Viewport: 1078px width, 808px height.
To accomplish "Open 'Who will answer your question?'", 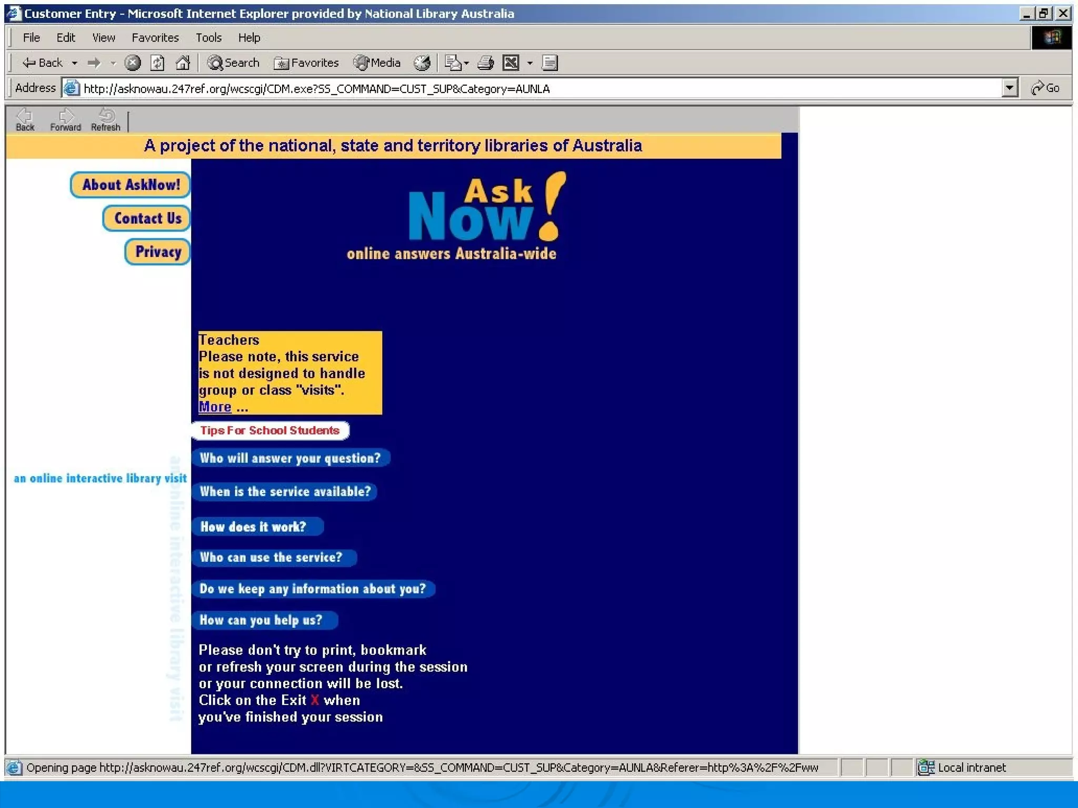I will click(290, 458).
